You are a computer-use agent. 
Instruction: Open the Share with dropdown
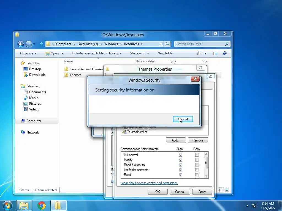click(x=140, y=53)
